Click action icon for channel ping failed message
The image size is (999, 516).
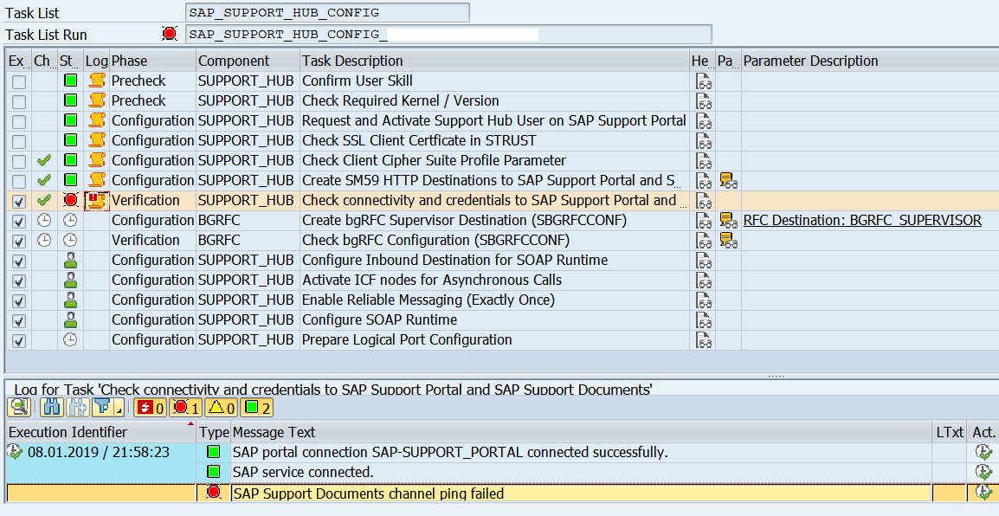coord(983,493)
